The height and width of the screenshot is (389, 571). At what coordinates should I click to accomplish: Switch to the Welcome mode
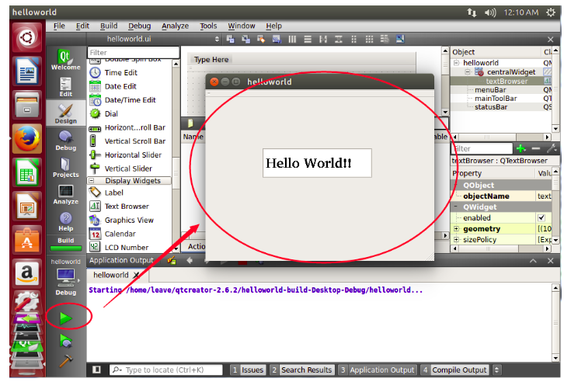click(x=65, y=59)
